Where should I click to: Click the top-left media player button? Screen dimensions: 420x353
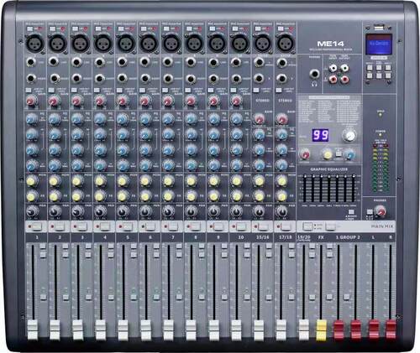pyautogui.click(x=370, y=67)
